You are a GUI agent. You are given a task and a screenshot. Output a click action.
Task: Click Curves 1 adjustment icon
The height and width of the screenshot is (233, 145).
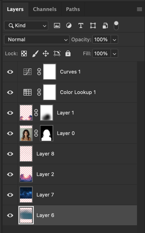pyautogui.click(x=27, y=72)
